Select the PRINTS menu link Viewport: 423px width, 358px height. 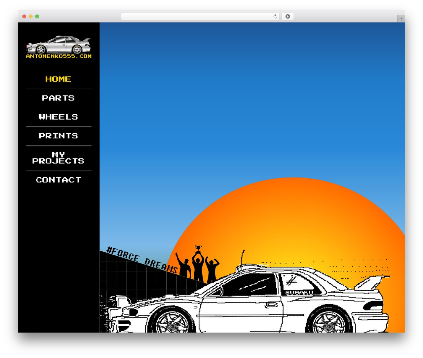tap(58, 136)
